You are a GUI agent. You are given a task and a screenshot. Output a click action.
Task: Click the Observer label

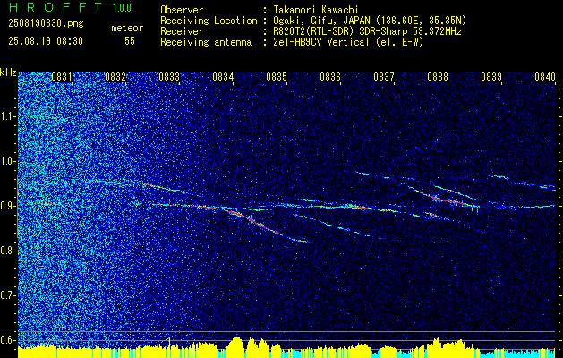coord(182,10)
